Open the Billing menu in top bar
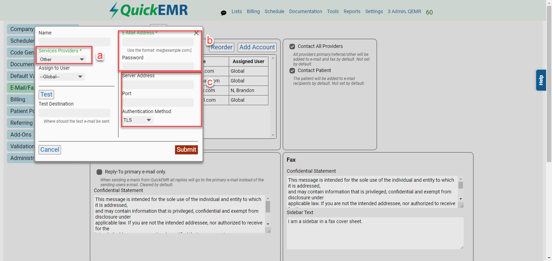The height and width of the screenshot is (261, 552). click(x=253, y=11)
